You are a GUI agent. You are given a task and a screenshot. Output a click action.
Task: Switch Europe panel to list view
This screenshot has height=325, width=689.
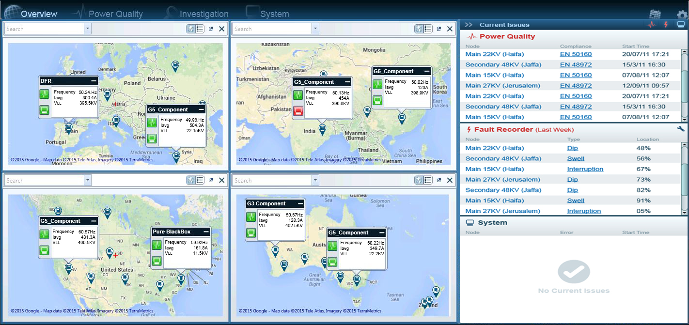tap(200, 29)
